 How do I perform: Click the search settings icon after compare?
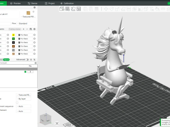tap(34, 60)
